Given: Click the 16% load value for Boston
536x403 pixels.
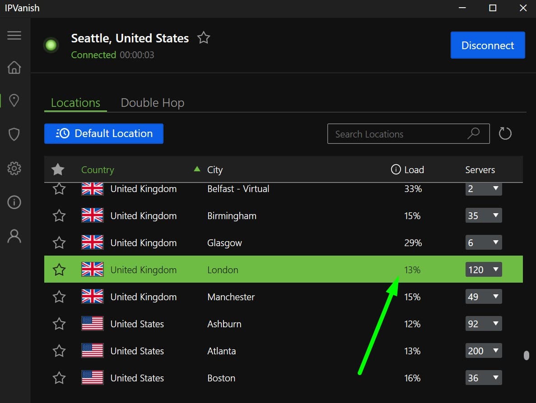Looking at the screenshot, I should [x=412, y=378].
